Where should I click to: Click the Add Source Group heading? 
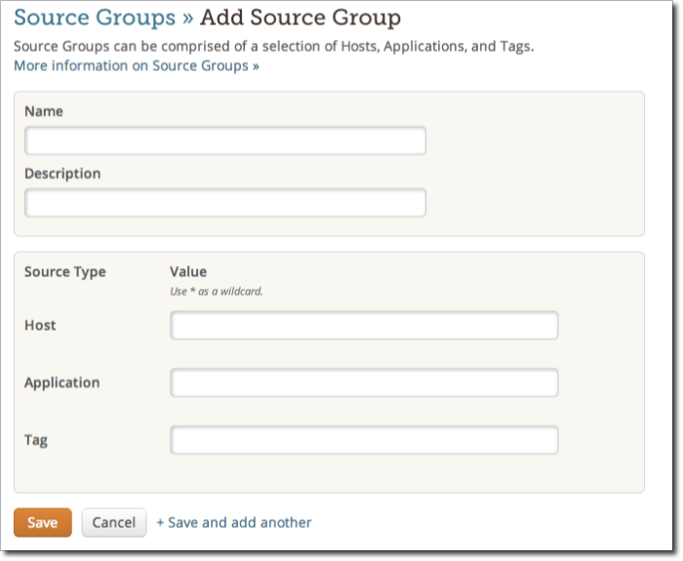tap(301, 18)
